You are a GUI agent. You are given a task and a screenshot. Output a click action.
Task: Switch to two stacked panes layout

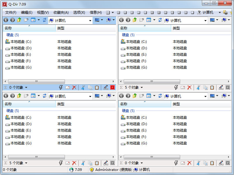[x=145, y=13]
